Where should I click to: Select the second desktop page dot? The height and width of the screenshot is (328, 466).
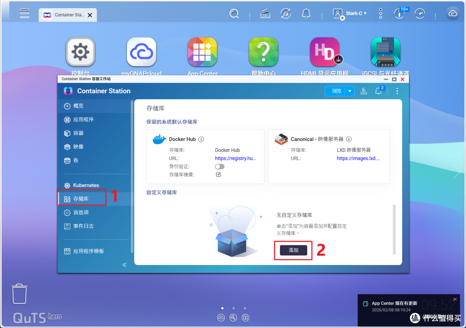click(233, 309)
